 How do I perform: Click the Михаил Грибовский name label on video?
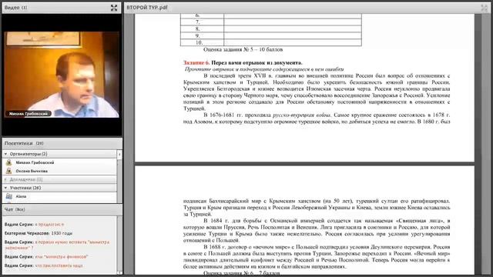(x=29, y=114)
